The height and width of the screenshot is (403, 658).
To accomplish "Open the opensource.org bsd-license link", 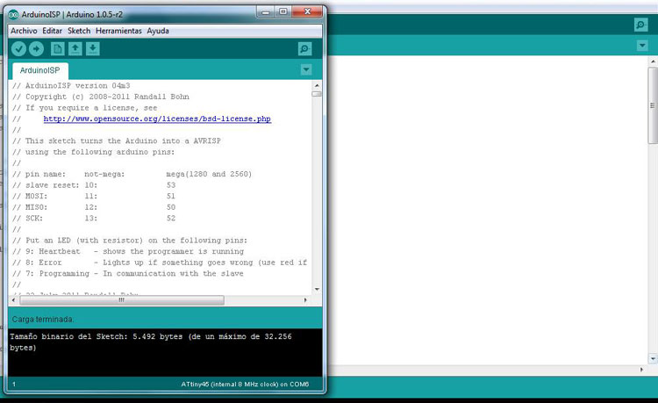I will pyautogui.click(x=157, y=119).
